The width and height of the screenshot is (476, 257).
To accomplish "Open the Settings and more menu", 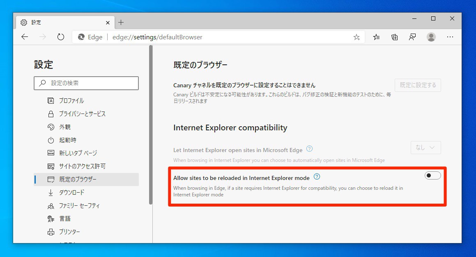I will pos(450,37).
